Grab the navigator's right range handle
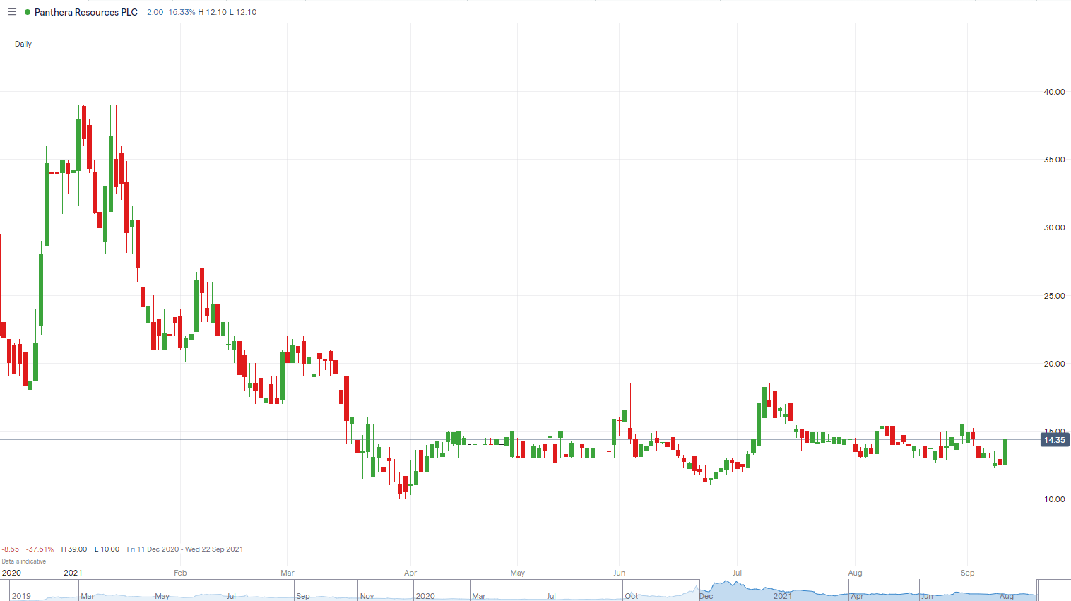1071x601 pixels. tap(1037, 590)
